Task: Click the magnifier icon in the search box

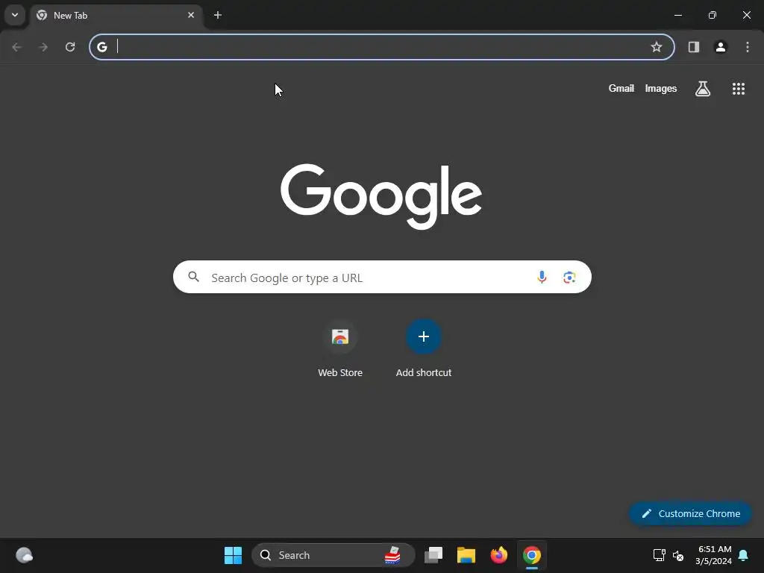Action: [193, 277]
